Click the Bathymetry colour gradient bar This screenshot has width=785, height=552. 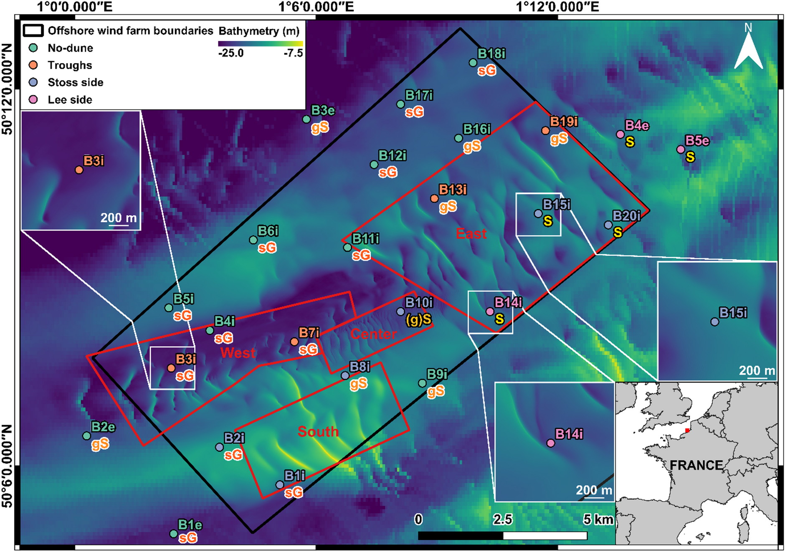coord(261,43)
